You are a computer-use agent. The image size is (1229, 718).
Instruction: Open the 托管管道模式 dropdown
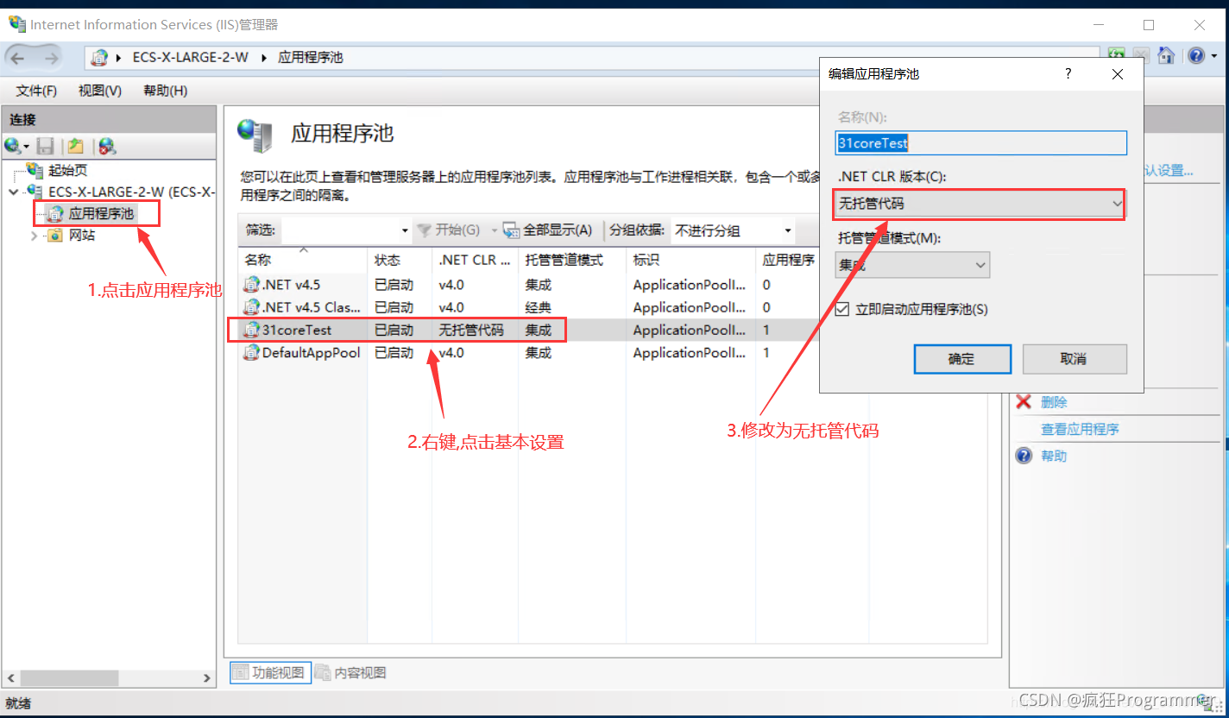(x=912, y=265)
